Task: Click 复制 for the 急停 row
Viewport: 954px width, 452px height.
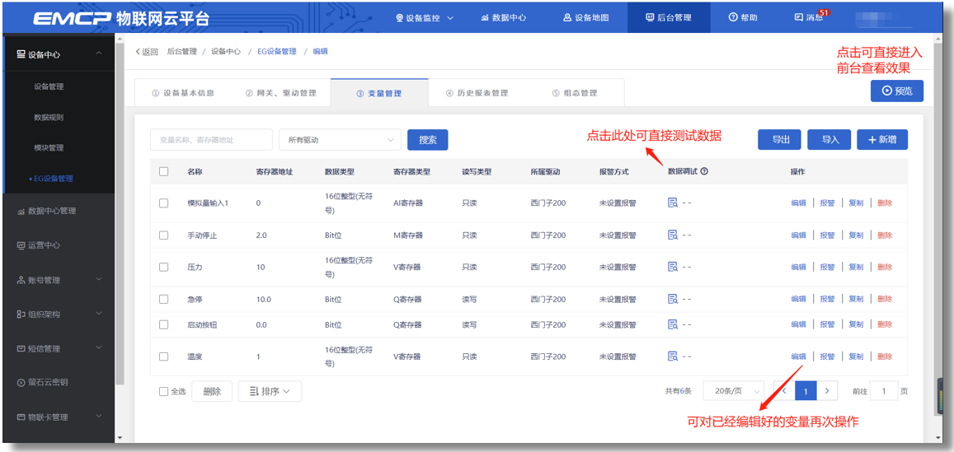Action: (x=855, y=299)
